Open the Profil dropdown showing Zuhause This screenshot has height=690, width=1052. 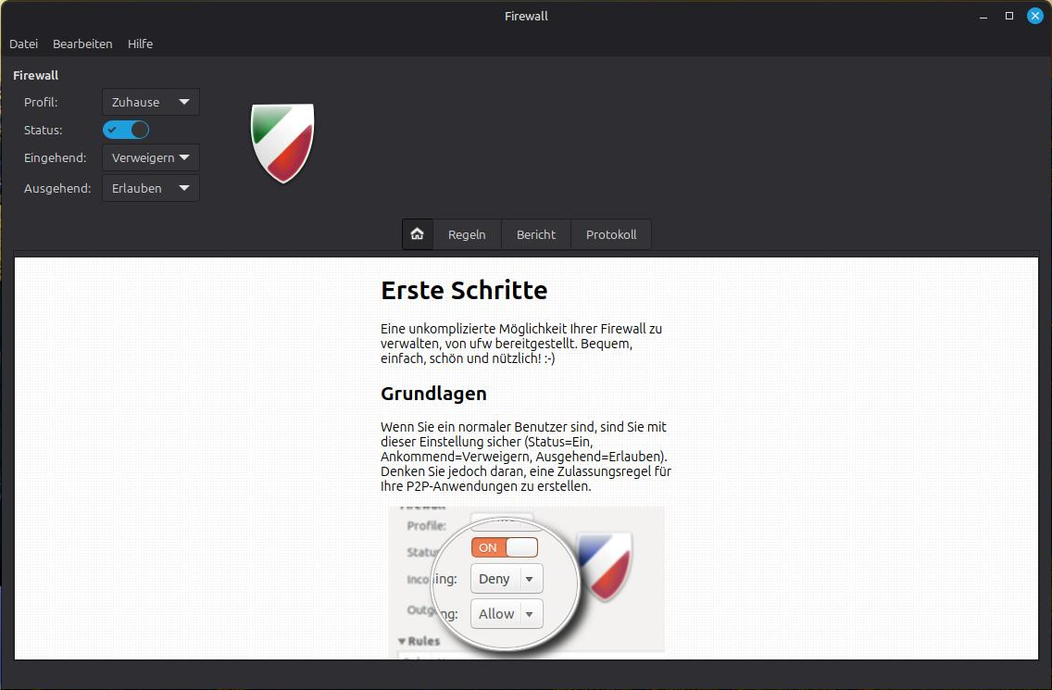pyautogui.click(x=150, y=102)
